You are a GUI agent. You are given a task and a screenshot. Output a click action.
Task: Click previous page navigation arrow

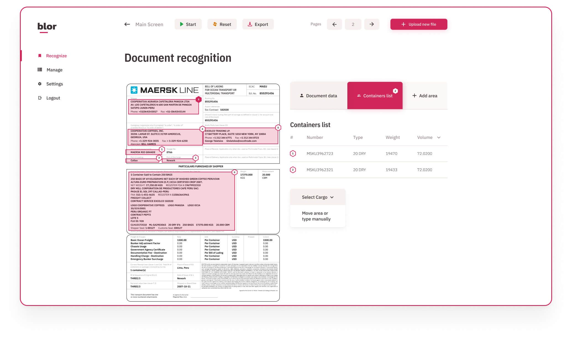(x=334, y=24)
